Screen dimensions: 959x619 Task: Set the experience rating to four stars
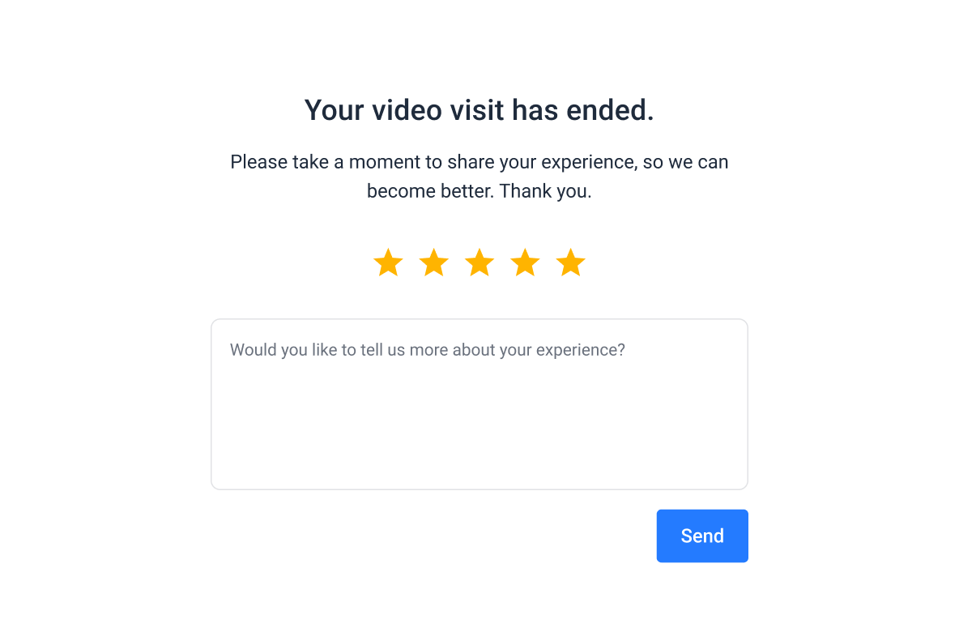tap(525, 263)
